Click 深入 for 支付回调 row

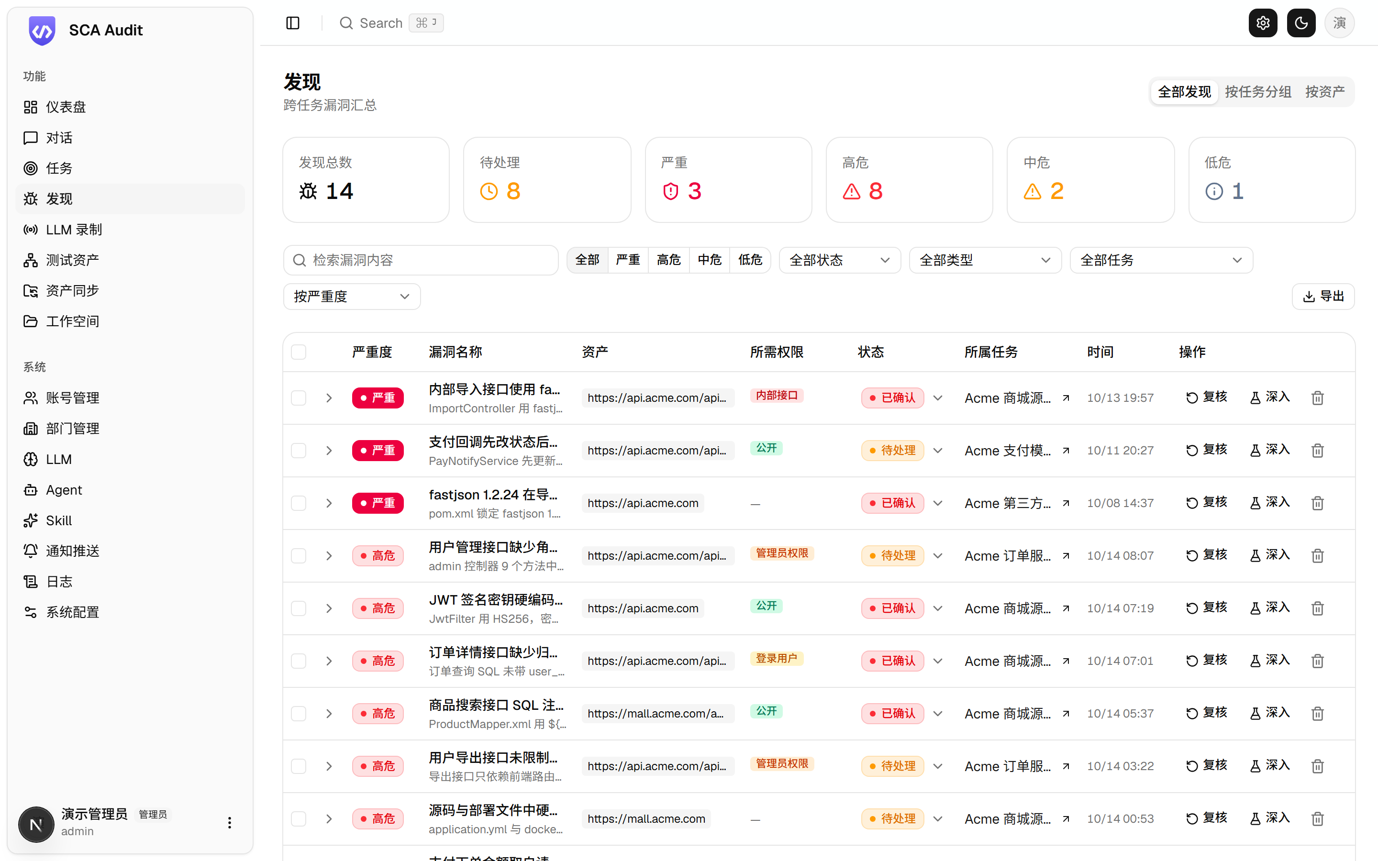pyautogui.click(x=1270, y=450)
